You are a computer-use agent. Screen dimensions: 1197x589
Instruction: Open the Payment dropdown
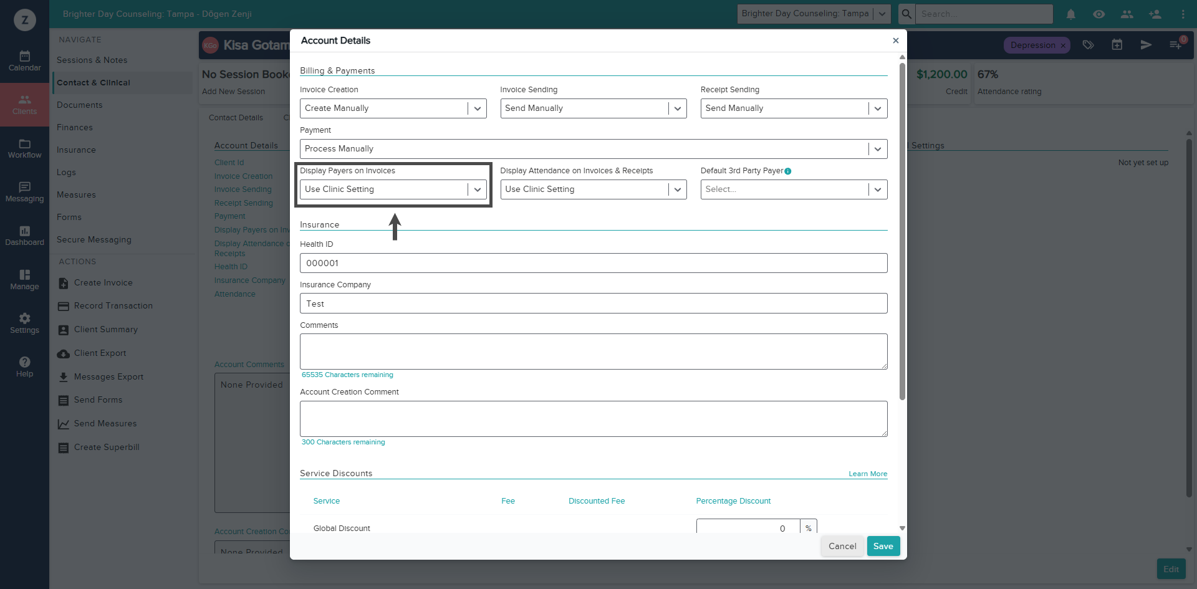(x=594, y=149)
